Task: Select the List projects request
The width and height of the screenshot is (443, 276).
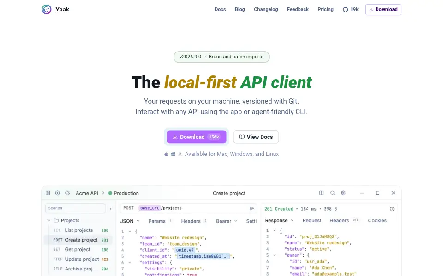Action: coord(79,230)
